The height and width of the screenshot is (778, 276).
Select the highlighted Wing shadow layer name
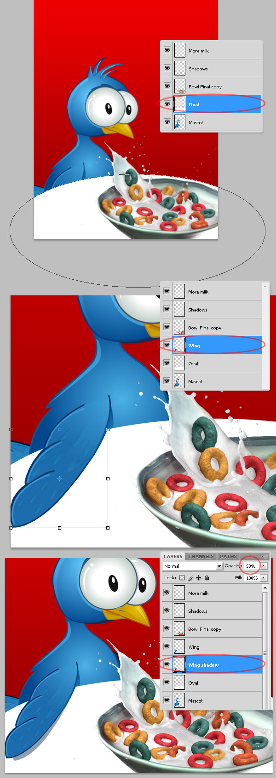tap(203, 665)
